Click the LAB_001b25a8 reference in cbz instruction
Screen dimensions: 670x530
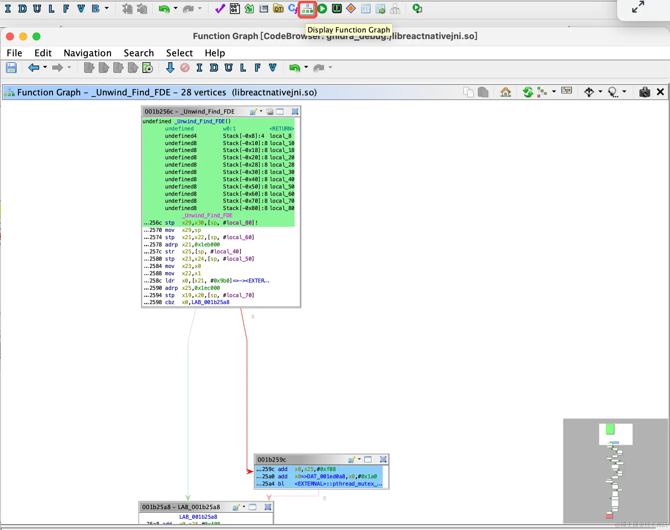click(210, 302)
